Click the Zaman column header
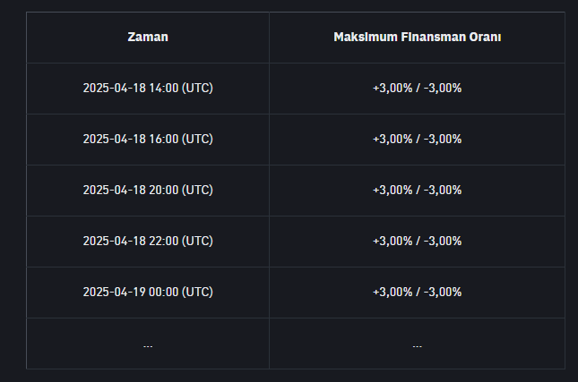 click(x=148, y=38)
